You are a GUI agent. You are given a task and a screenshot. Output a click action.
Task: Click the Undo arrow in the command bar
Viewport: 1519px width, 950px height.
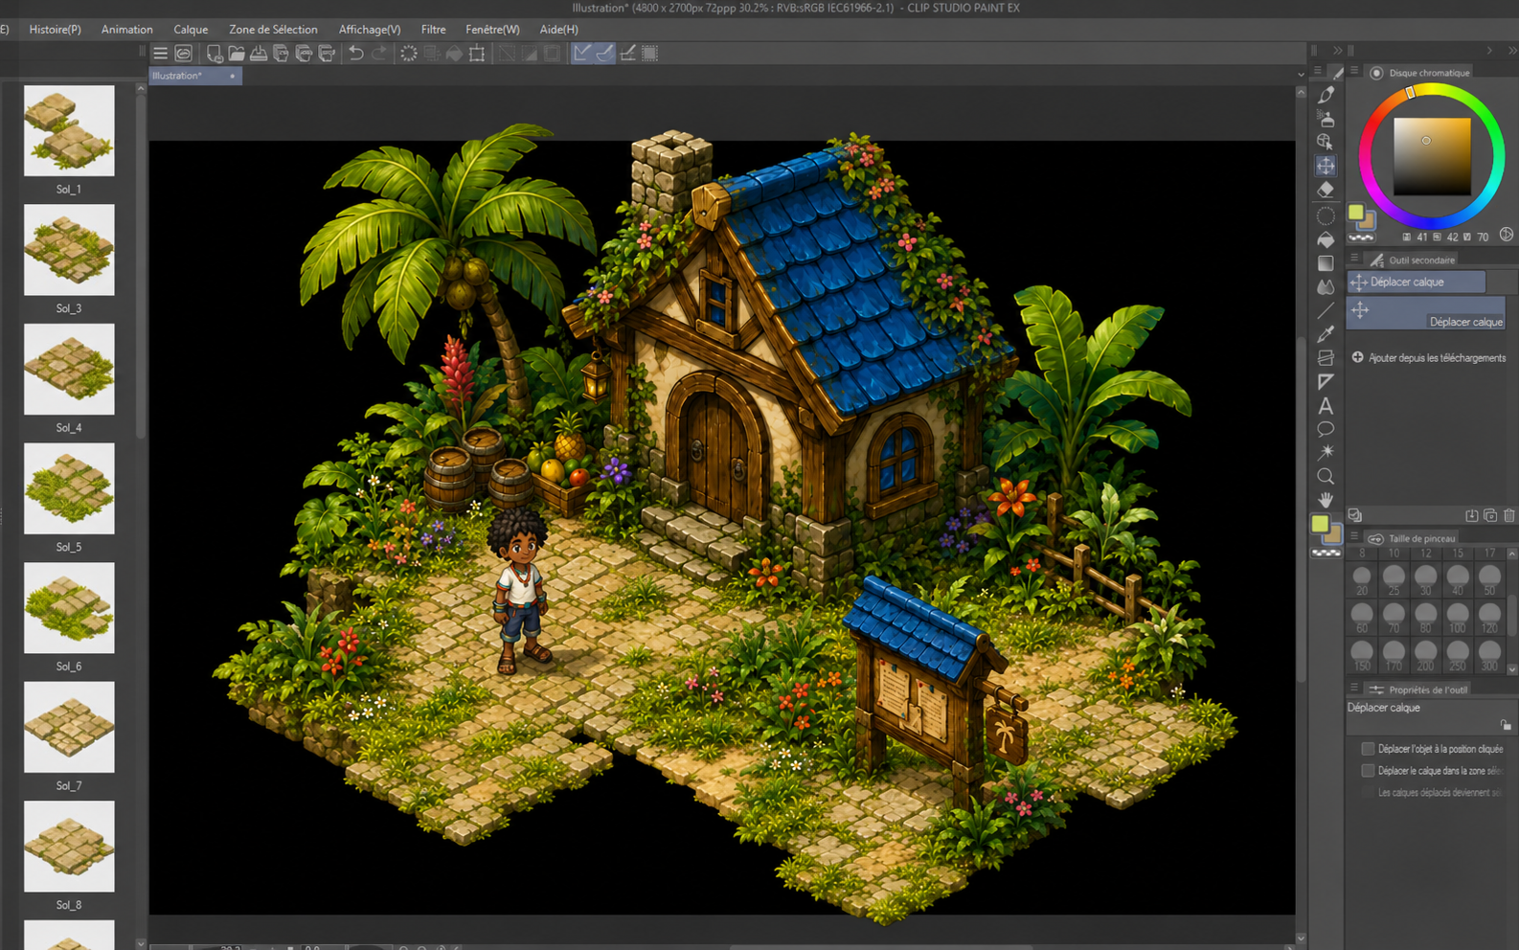tap(356, 54)
